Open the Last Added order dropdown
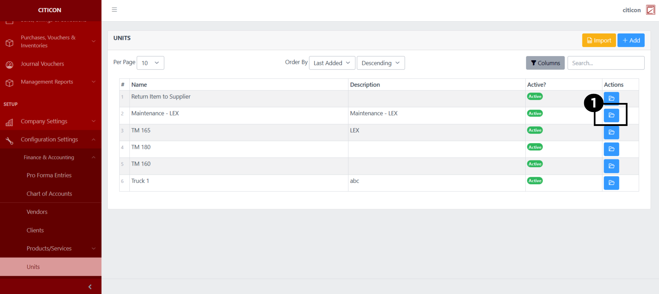The height and width of the screenshot is (294, 659). pyautogui.click(x=332, y=63)
